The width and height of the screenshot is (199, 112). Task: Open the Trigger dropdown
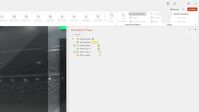click(x=134, y=18)
